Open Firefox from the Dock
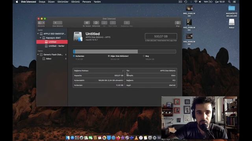Image resolution: width=252 pixels, height=141 pixels. tap(118, 137)
